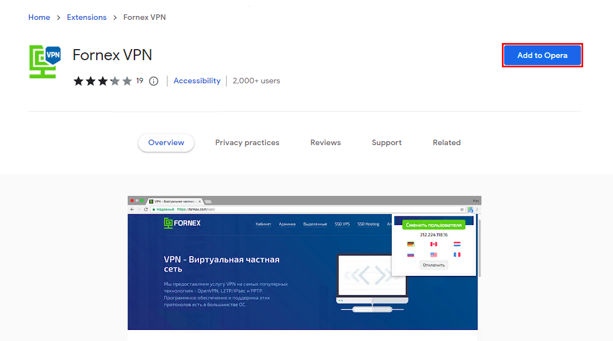Click the Fornex VPN breadcrumb text
The width and height of the screenshot is (613, 341).
[x=145, y=17]
